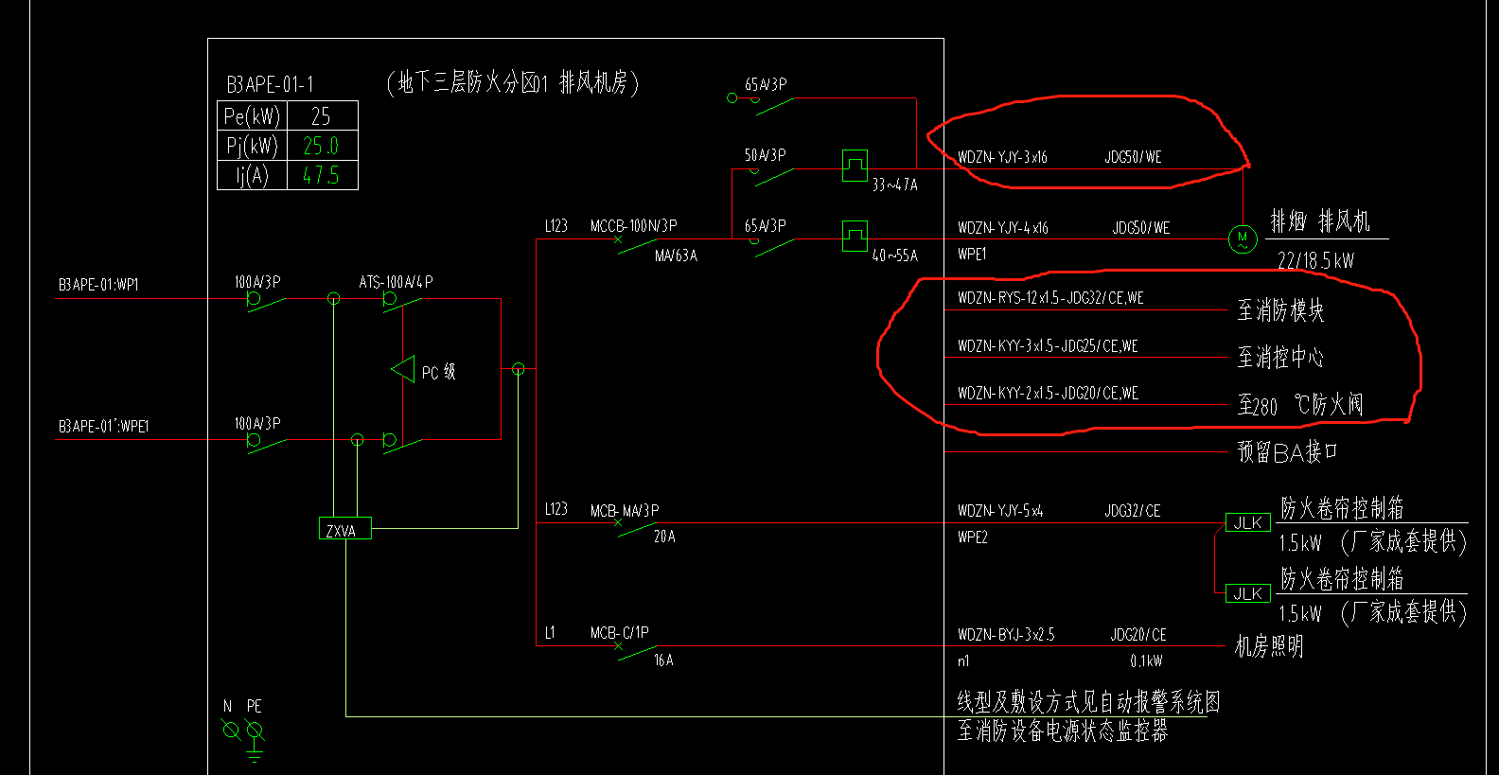Click the WPE1 circuit label under WDZN-YJY-4x16
The height and width of the screenshot is (775, 1499).
[972, 255]
